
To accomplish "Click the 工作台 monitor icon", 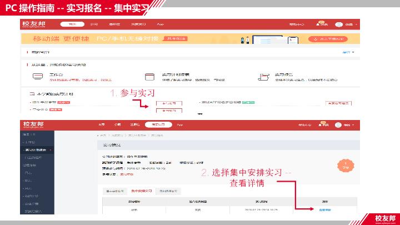I will pyautogui.click(x=36, y=77).
